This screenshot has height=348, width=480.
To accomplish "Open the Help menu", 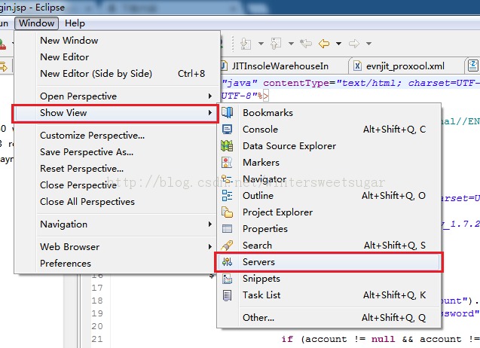I will [75, 23].
